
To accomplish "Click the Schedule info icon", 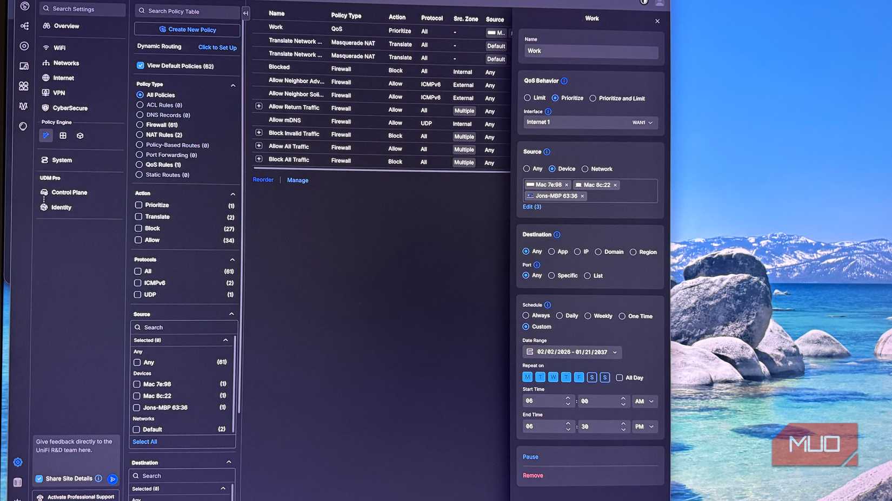I will pos(548,305).
